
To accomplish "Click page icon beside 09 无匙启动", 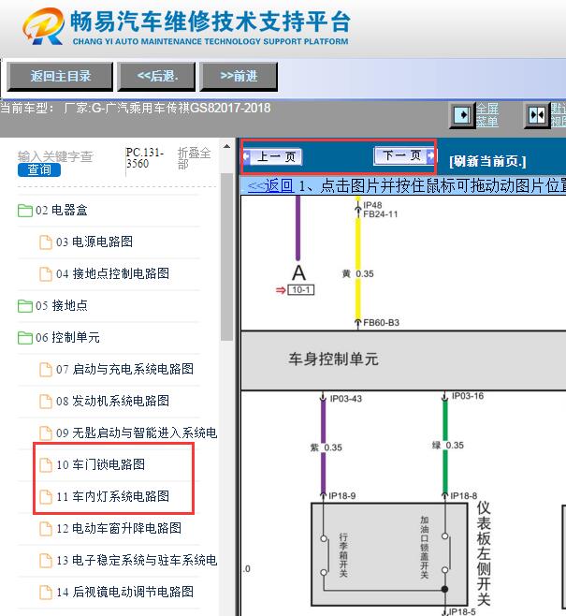I will point(46,433).
